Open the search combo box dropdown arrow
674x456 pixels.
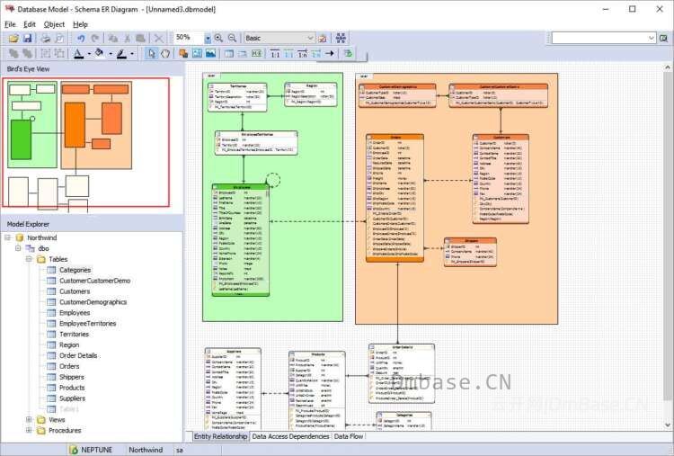pos(652,39)
